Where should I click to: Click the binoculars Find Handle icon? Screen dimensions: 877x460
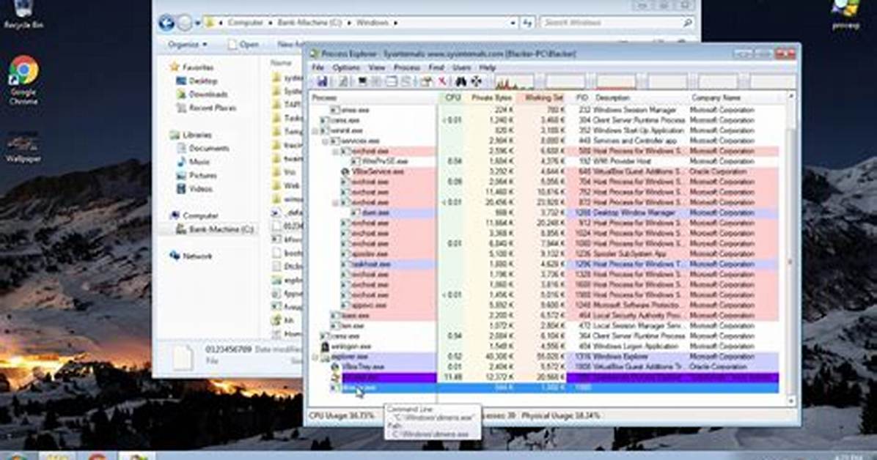(461, 81)
